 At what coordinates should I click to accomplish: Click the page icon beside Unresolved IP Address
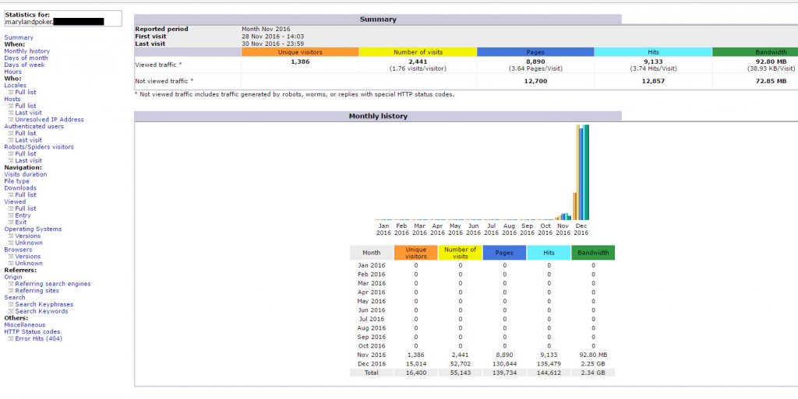(11, 120)
